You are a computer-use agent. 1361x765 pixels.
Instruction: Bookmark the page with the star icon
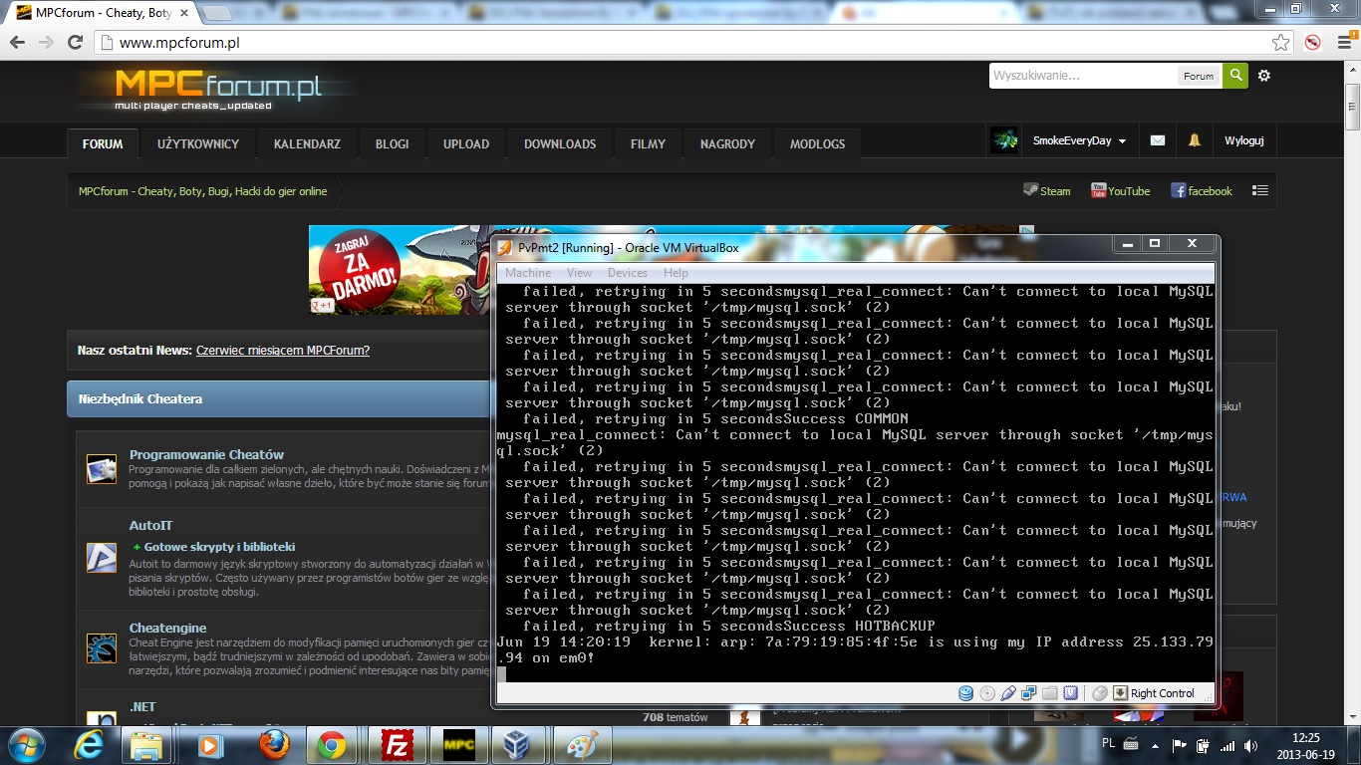tap(1281, 43)
